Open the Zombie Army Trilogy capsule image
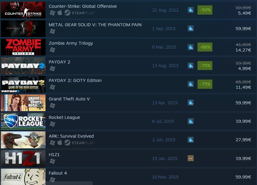257x185 pixels. (x=23, y=47)
